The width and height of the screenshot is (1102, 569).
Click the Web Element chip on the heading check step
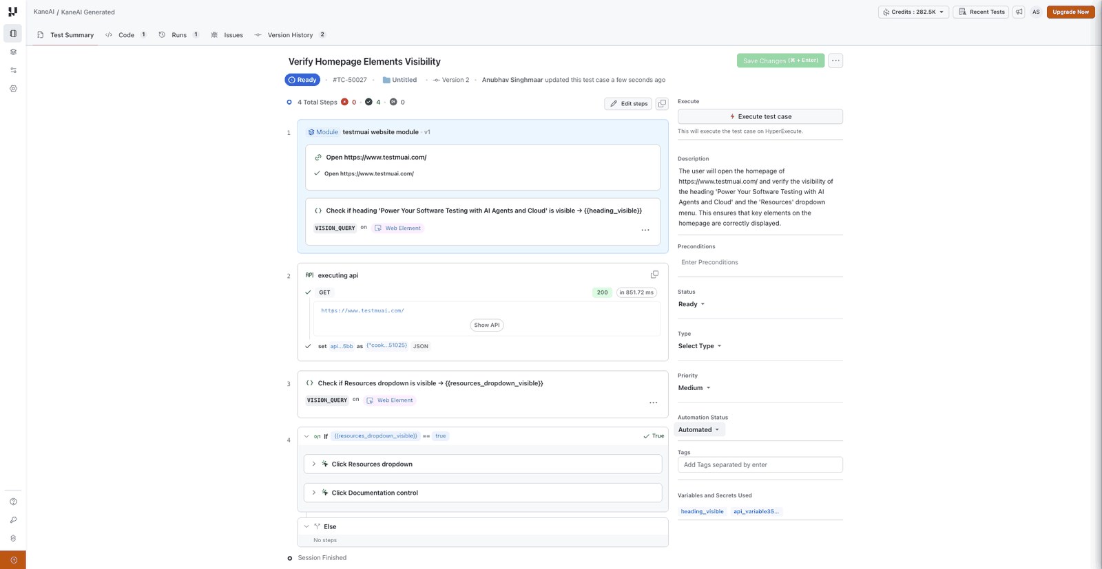pyautogui.click(x=397, y=228)
